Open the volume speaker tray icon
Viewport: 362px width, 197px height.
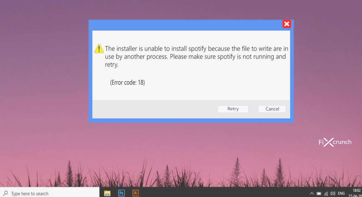click(333, 193)
